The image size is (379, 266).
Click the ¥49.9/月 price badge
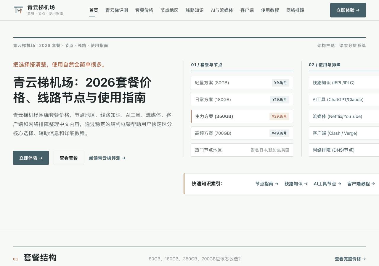pyautogui.click(x=279, y=133)
